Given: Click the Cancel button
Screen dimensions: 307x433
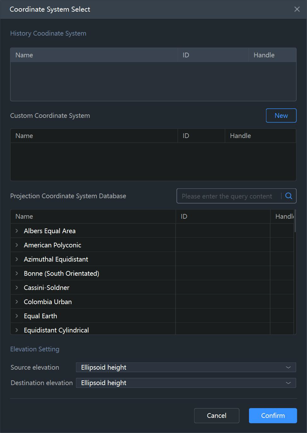Looking at the screenshot, I should 217,415.
